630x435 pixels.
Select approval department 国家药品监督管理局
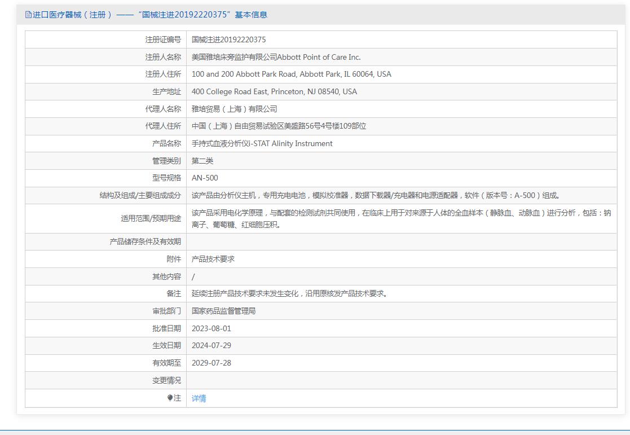click(x=224, y=311)
